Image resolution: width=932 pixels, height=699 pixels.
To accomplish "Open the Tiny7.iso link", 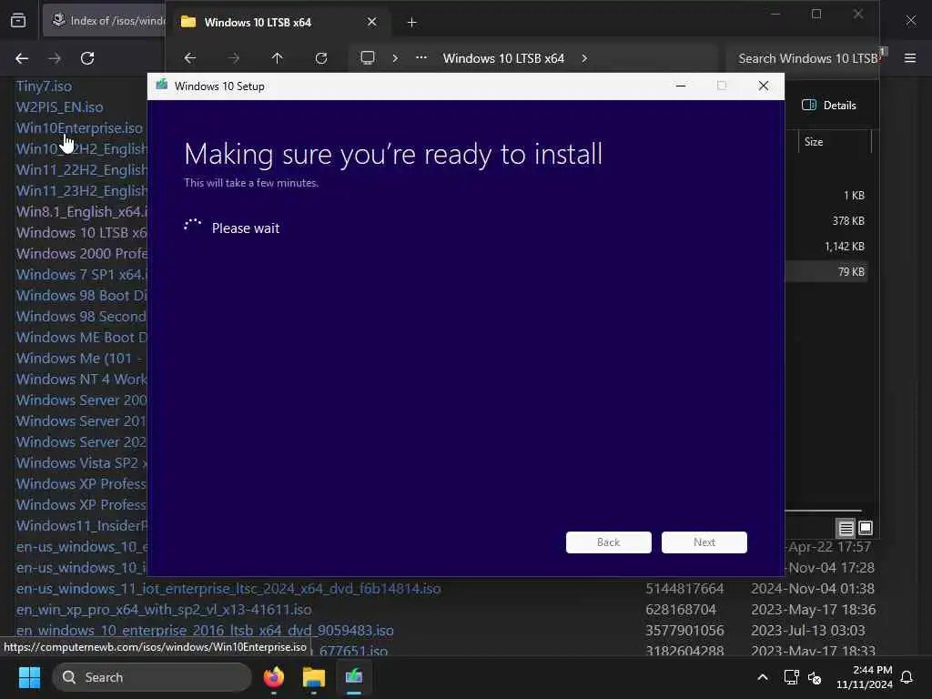I will tap(44, 86).
